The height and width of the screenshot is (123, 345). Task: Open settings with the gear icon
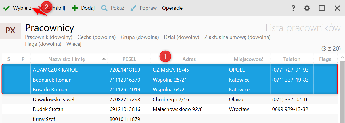(307, 8)
